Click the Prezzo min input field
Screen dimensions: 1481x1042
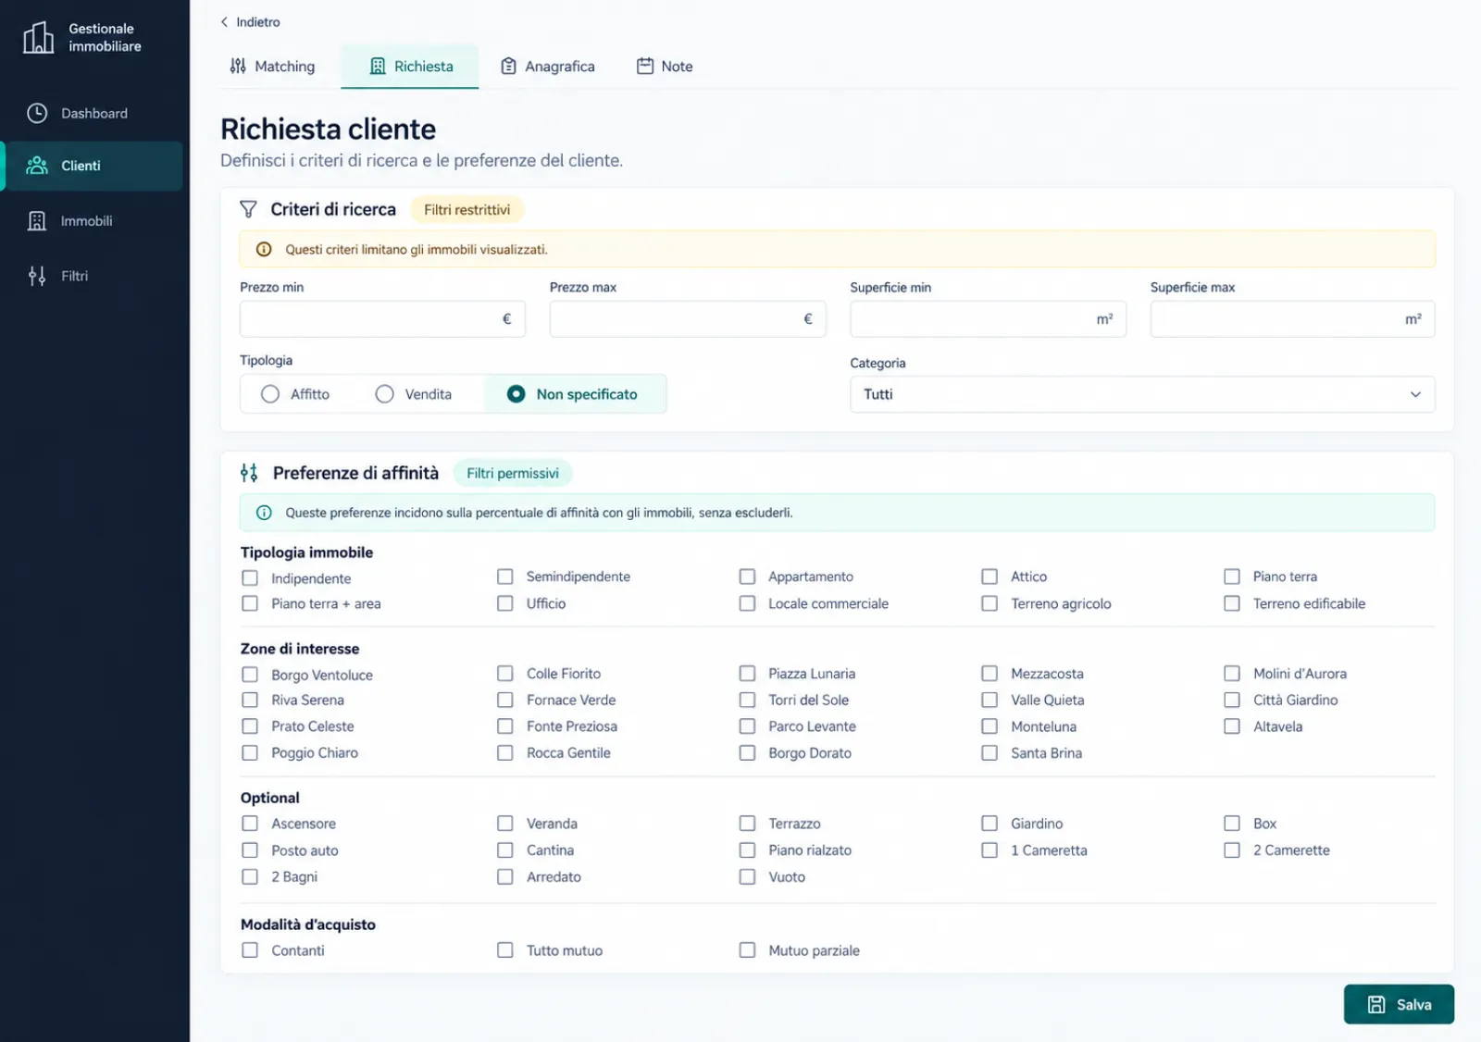pos(382,319)
